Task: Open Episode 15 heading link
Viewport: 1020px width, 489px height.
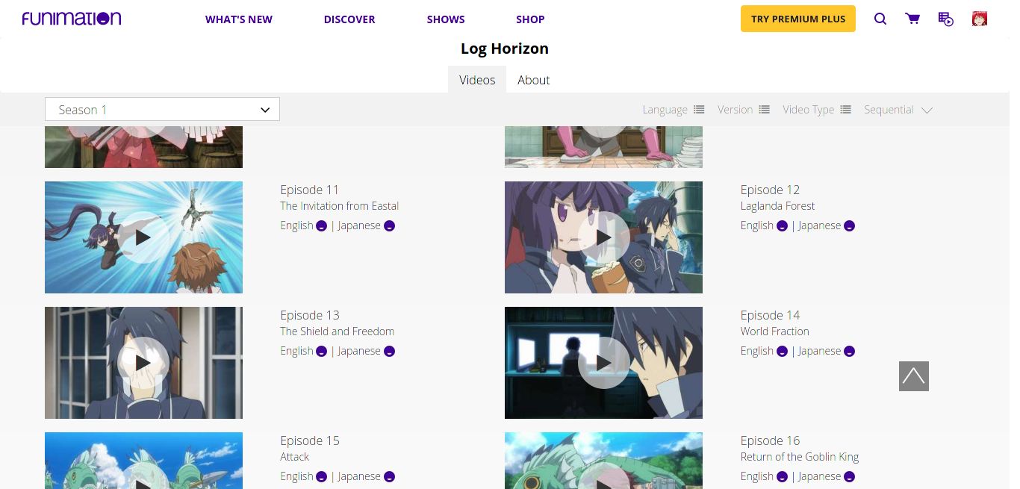Action: pos(310,440)
